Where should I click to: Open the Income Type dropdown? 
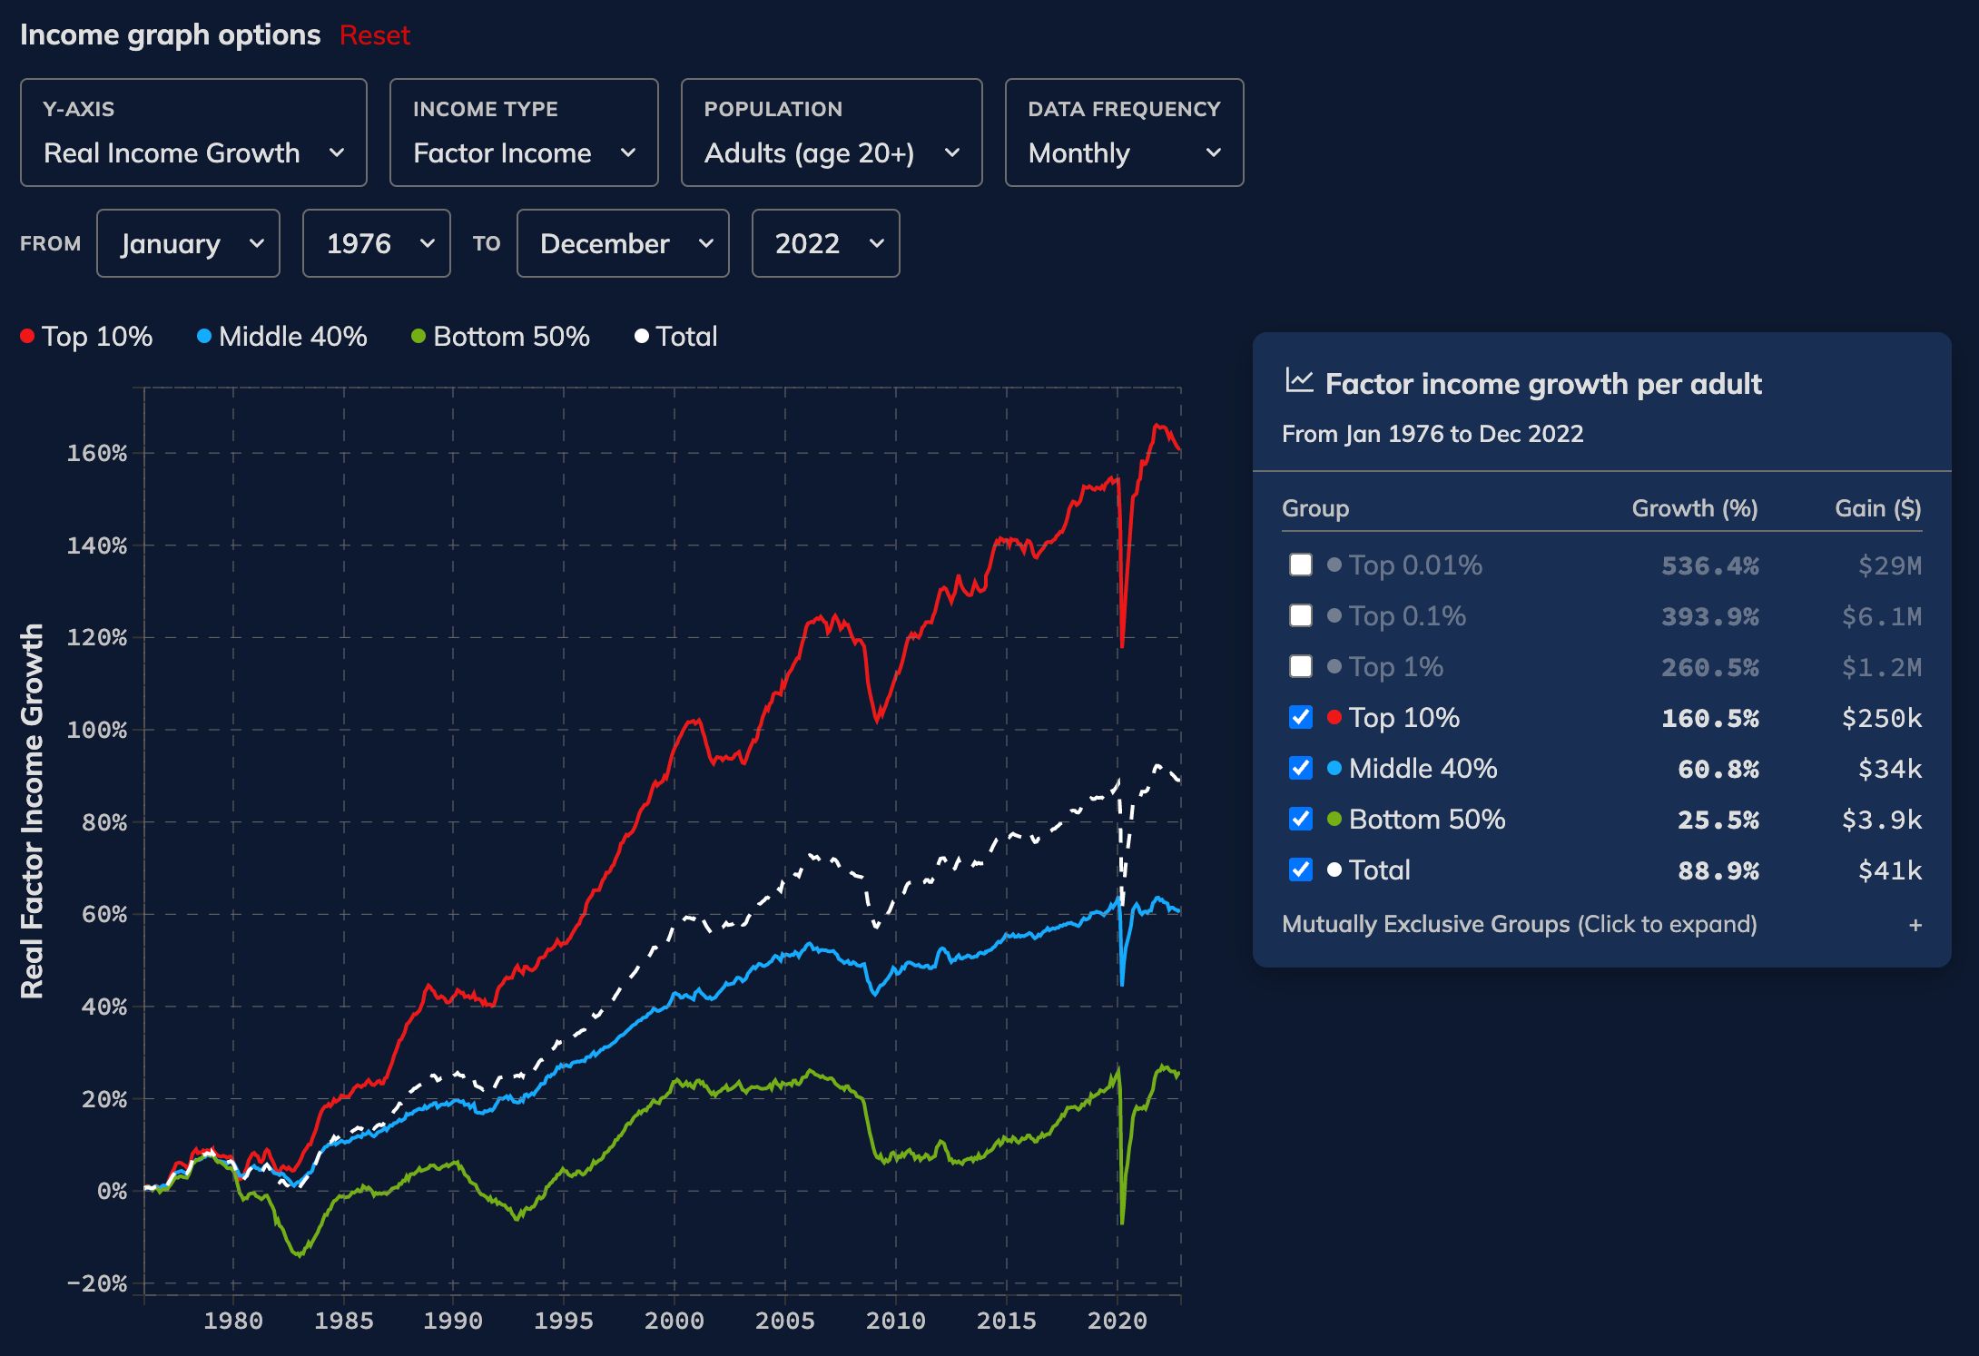pos(524,133)
